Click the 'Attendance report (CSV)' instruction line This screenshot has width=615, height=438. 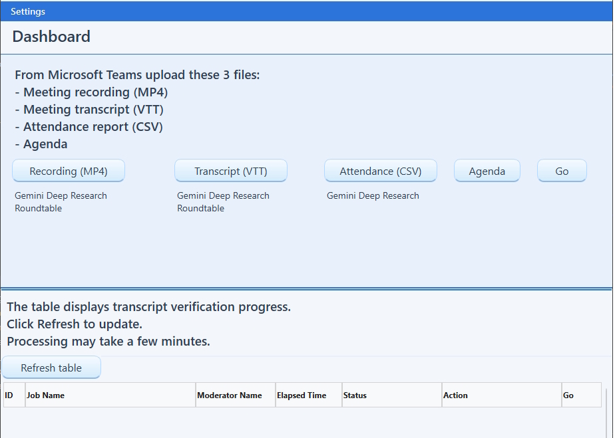[x=89, y=126]
